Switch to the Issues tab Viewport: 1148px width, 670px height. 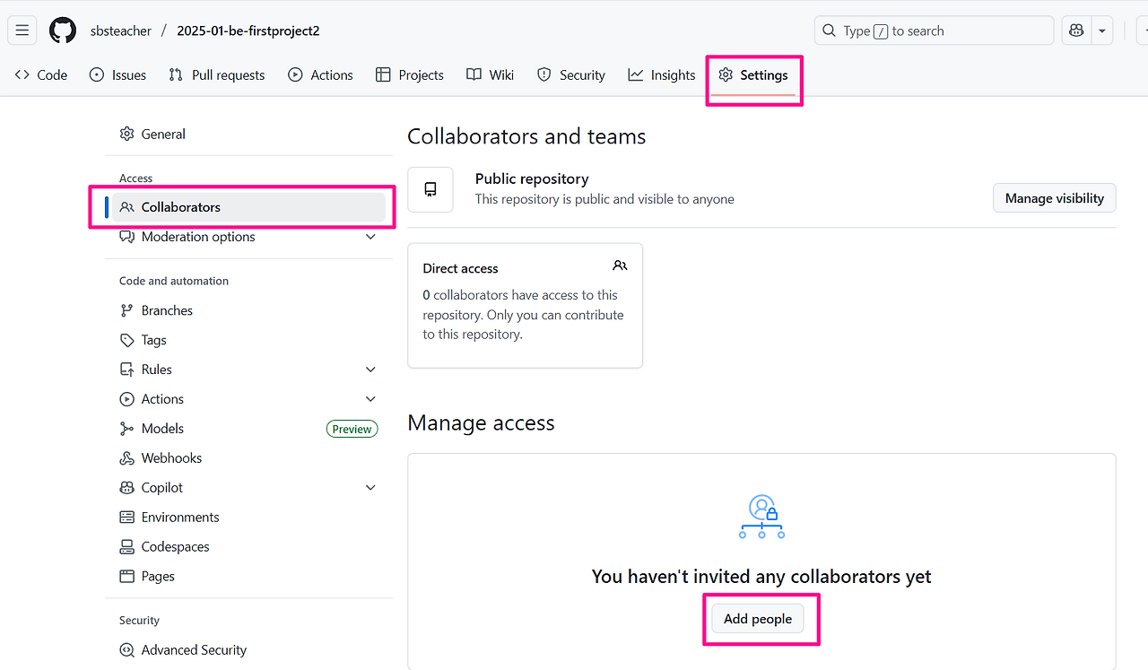pyautogui.click(x=118, y=75)
